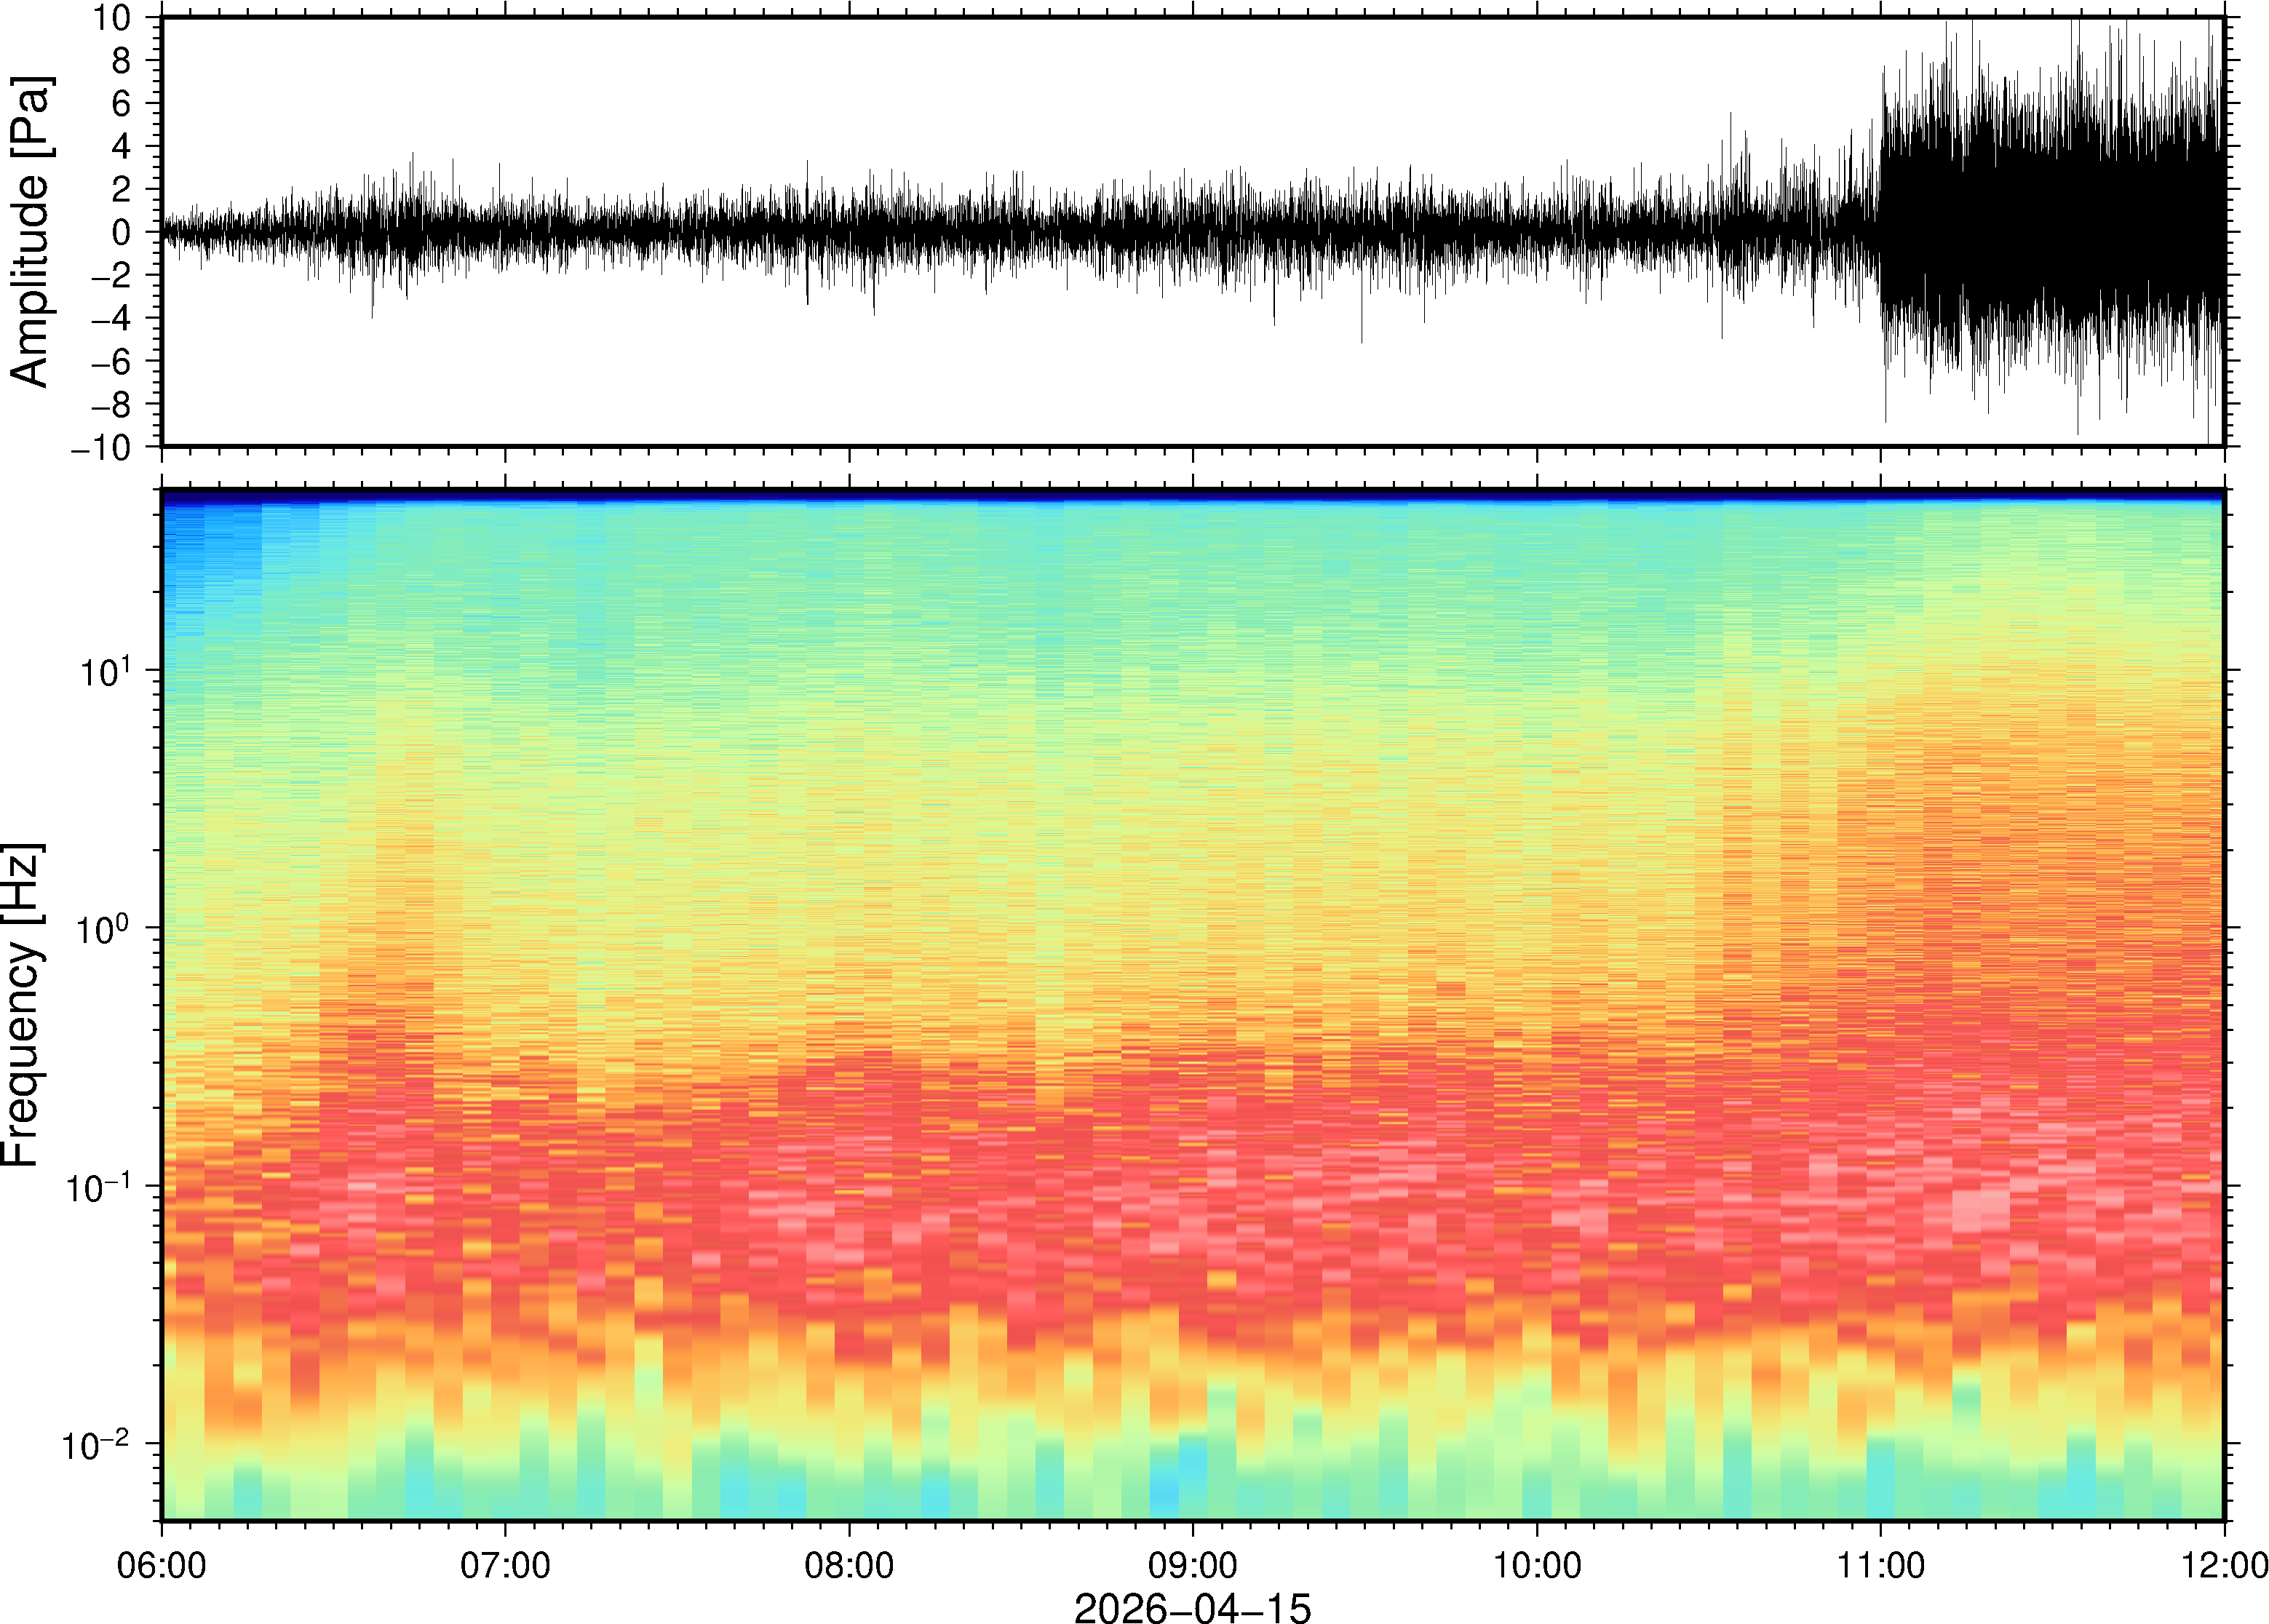
Task: Click the 08:00 time axis label
Action: 849,1565
